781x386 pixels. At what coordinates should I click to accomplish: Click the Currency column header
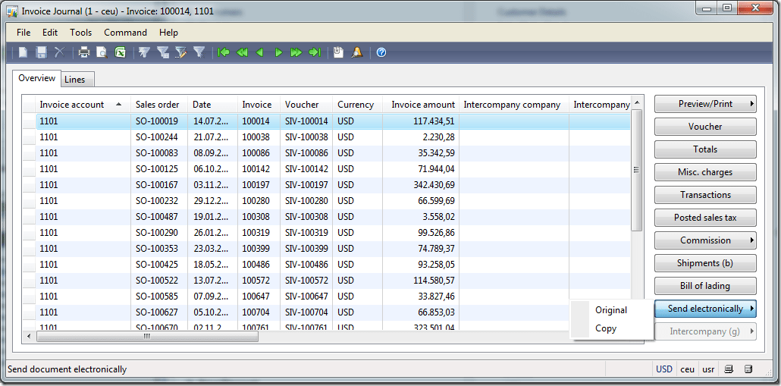coord(358,105)
